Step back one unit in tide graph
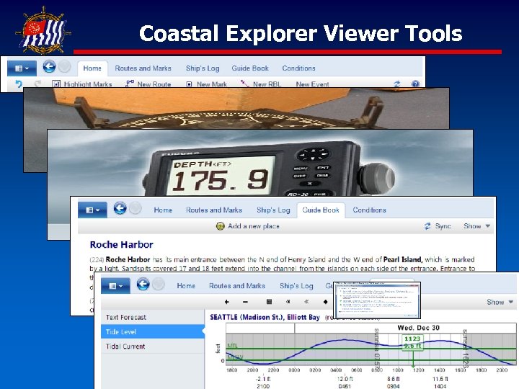This screenshot has width=519, height=389. (288, 302)
